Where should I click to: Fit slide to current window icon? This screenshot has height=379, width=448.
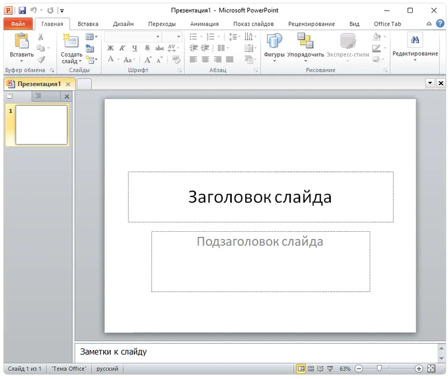[x=431, y=369]
